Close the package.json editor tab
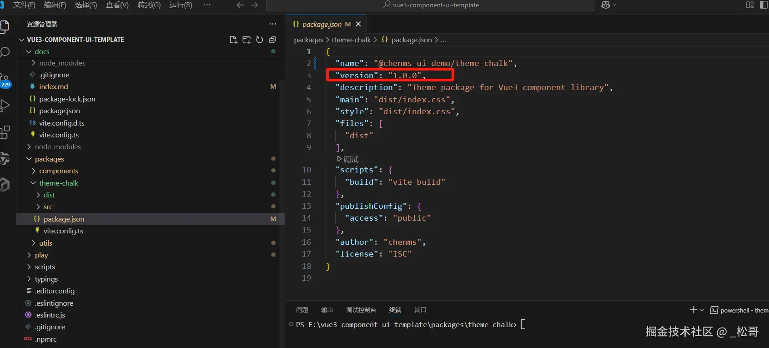769x348 pixels. [x=358, y=24]
